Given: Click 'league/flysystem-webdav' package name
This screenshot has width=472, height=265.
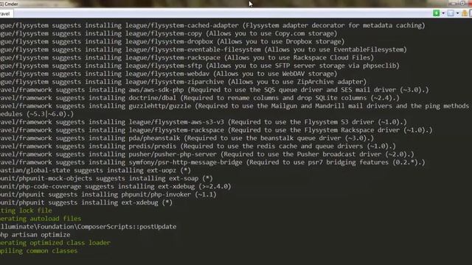Looking at the screenshot, I should coord(167,74).
